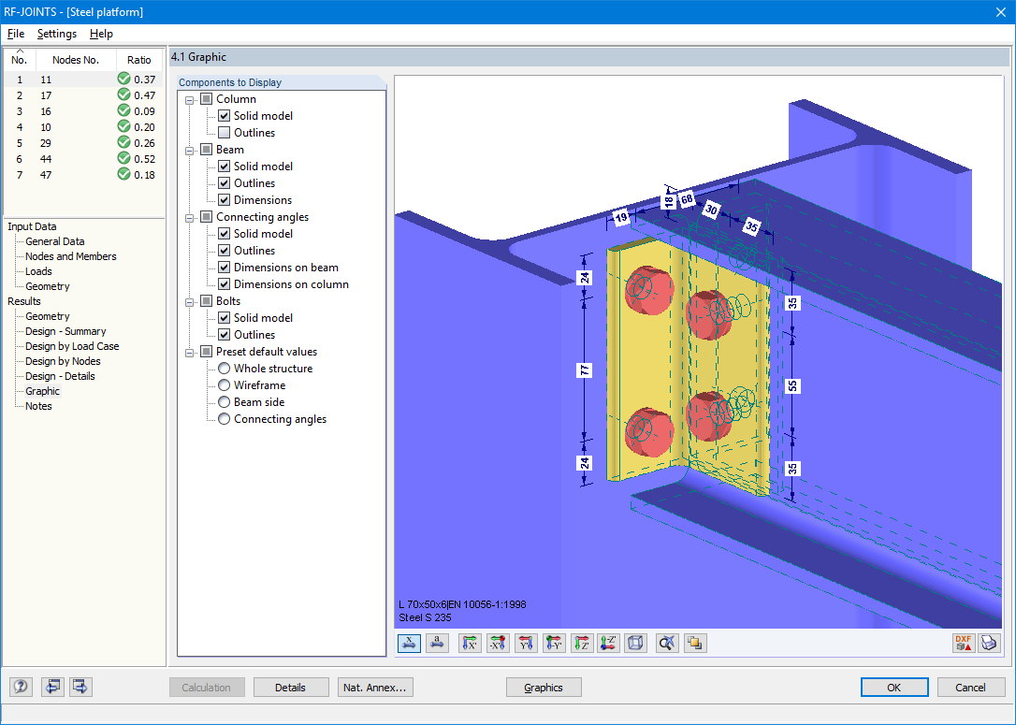Collapse Preset default values node
1016x725 pixels.
point(190,353)
